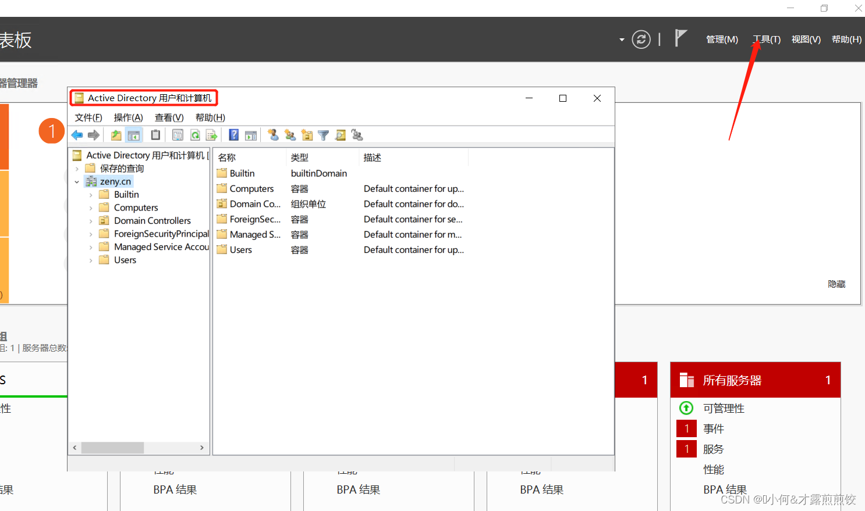Open 性能 in All Servers tile

tap(714, 470)
